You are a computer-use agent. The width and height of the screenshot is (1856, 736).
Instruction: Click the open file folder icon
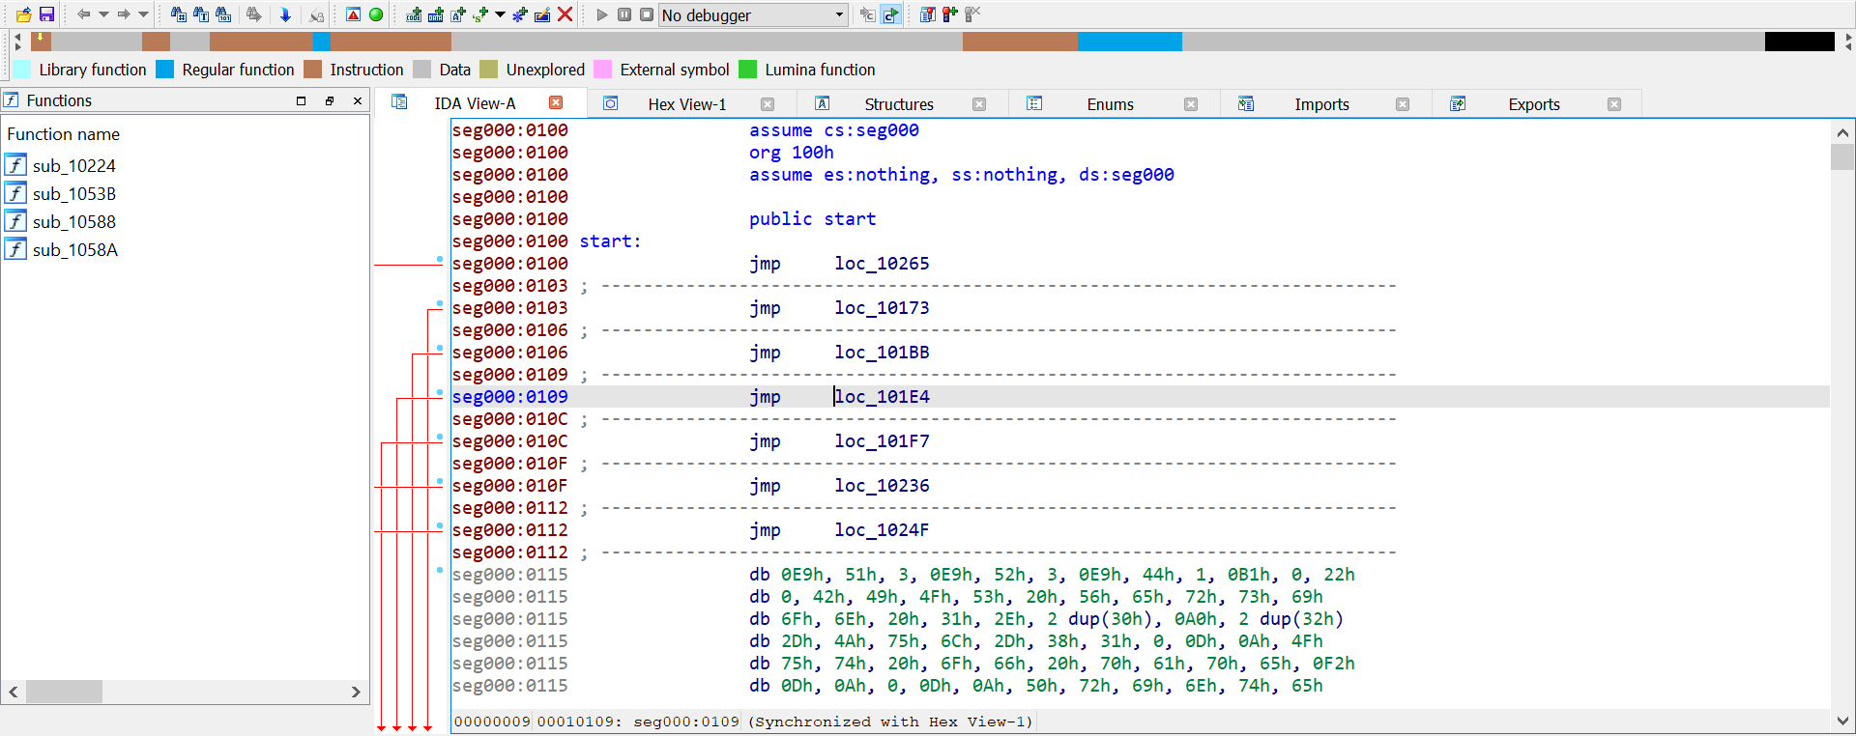coord(23,14)
